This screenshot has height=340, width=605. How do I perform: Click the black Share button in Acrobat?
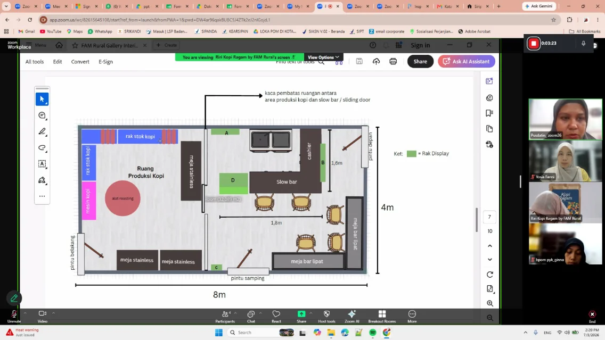click(420, 61)
